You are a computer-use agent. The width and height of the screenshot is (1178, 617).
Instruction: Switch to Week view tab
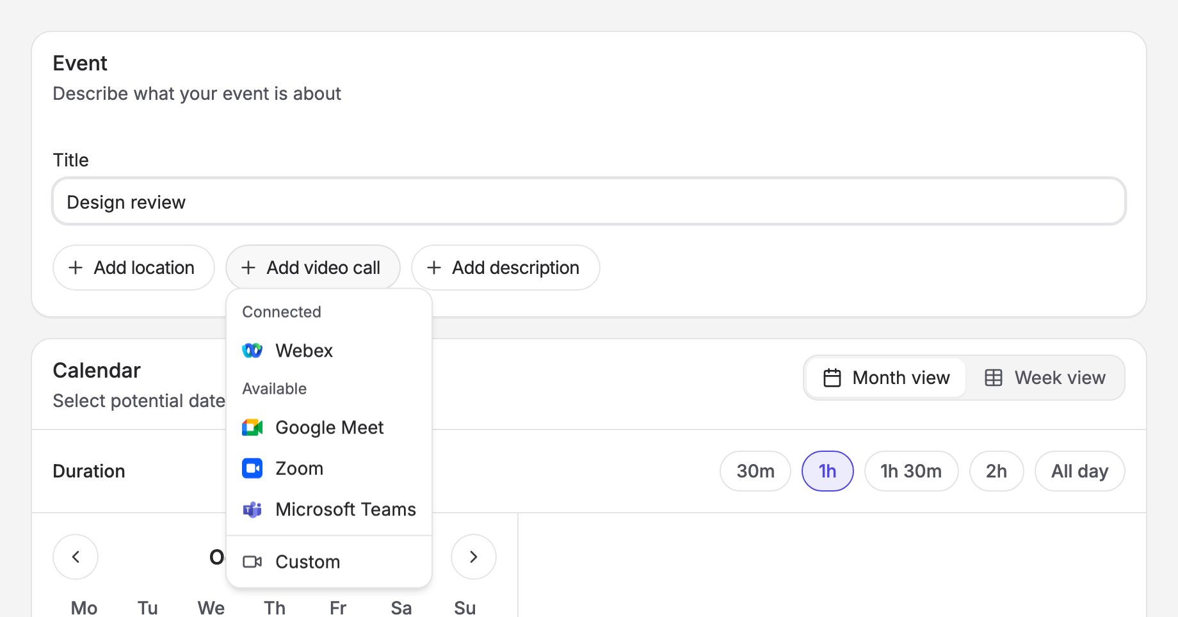pyautogui.click(x=1045, y=378)
